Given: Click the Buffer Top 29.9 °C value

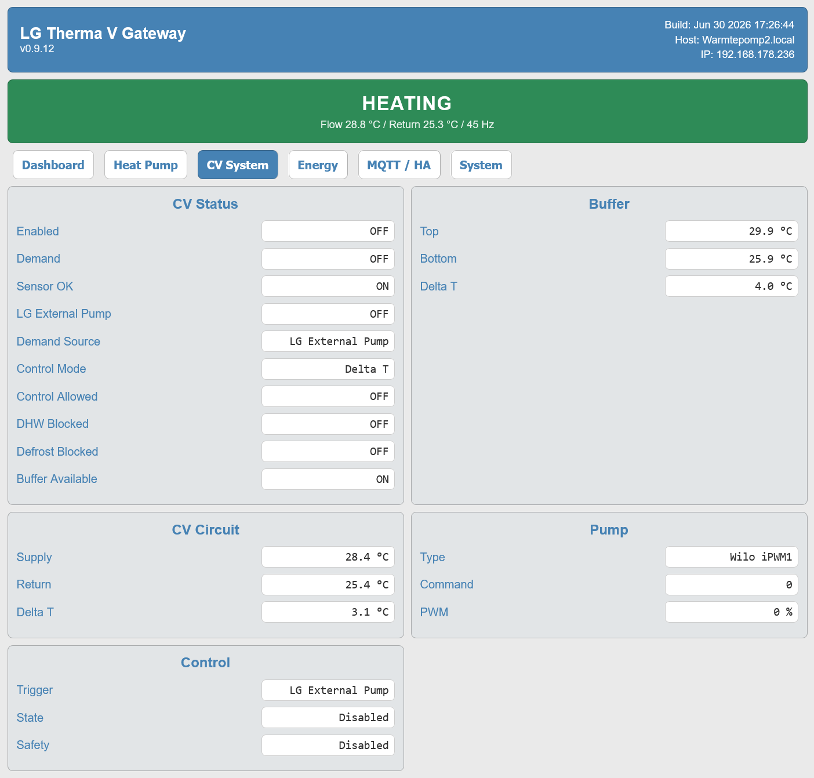Looking at the screenshot, I should (x=732, y=231).
